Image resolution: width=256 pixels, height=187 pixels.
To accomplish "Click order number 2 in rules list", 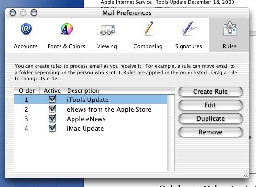I will (26, 109).
